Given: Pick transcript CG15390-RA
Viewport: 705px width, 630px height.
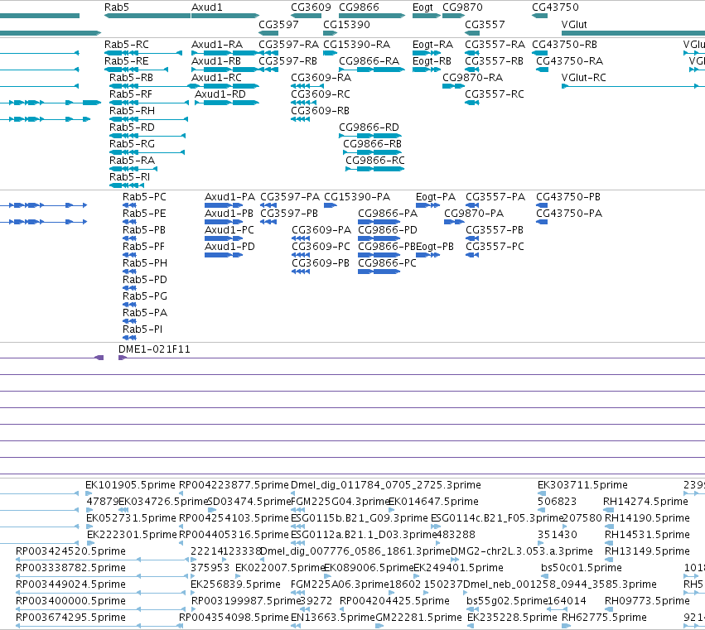Looking at the screenshot, I should [356, 45].
